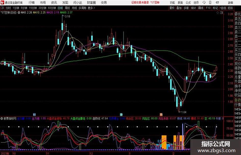Open the 资讯 menu
This screenshot has height=155, width=241.
click(x=54, y=3)
